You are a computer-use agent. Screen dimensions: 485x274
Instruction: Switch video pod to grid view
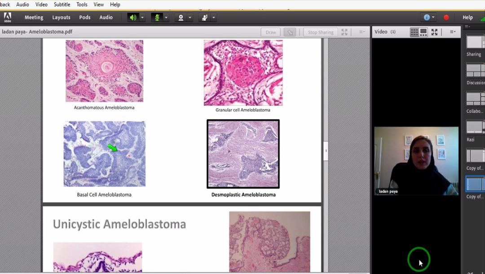click(x=414, y=32)
